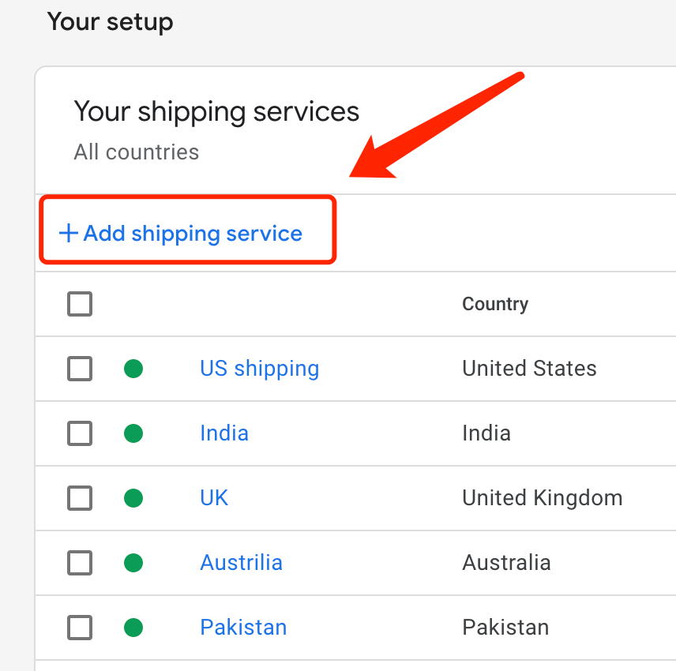Check the checkbox next to UK
The height and width of the screenshot is (671, 676).
pyautogui.click(x=79, y=498)
